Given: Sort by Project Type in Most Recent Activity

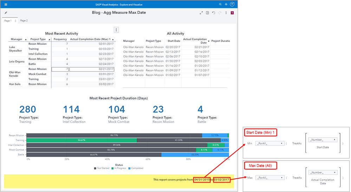Looking at the screenshot, I should tap(38, 39).
